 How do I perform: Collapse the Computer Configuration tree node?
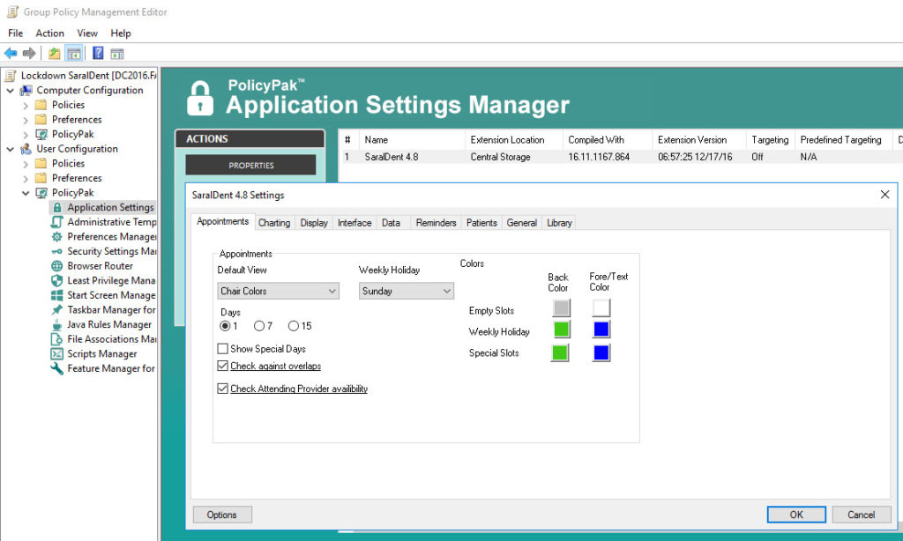(x=11, y=91)
